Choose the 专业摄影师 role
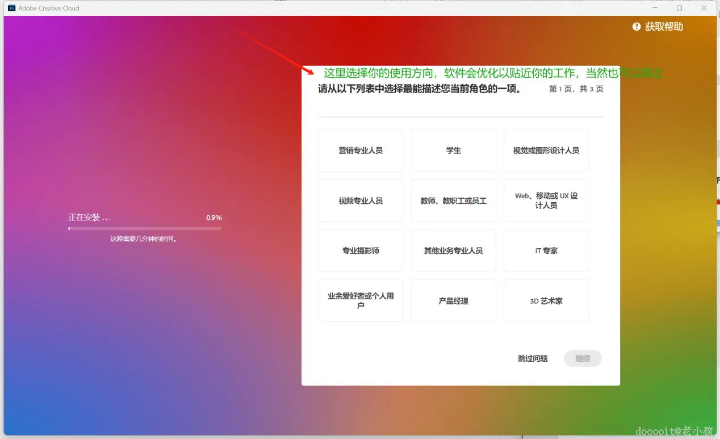This screenshot has height=439, width=720. point(360,250)
